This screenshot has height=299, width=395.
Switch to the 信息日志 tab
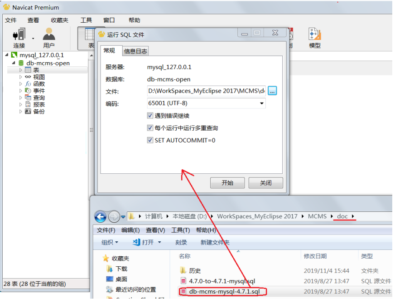coord(135,51)
